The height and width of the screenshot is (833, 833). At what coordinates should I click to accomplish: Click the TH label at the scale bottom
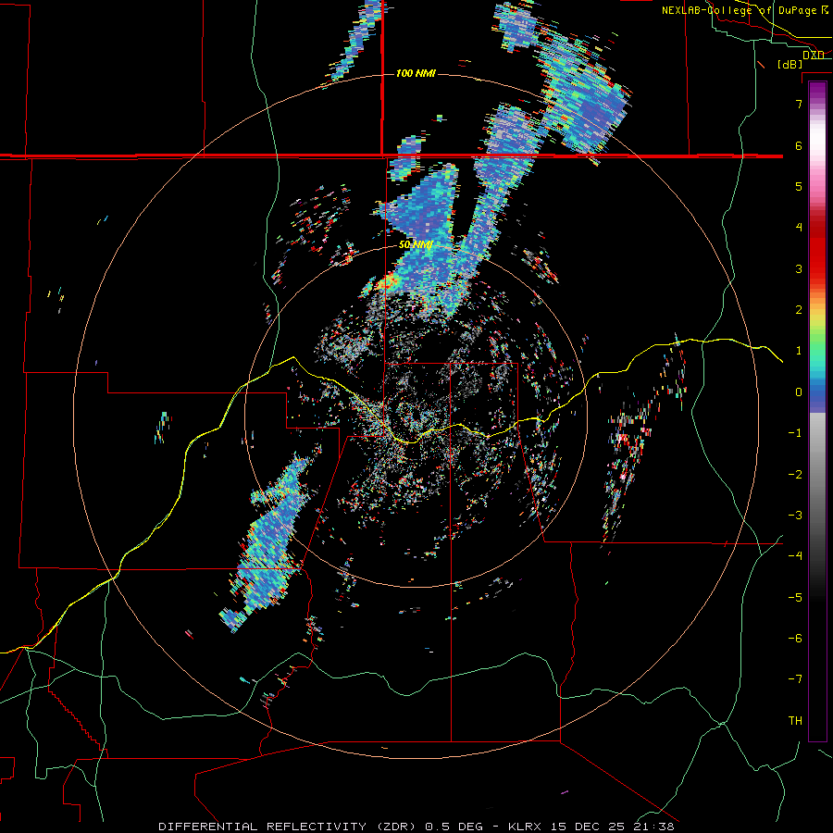[x=795, y=720]
